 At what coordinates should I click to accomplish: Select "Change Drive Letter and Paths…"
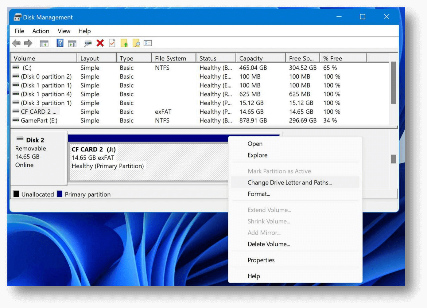[x=289, y=182]
